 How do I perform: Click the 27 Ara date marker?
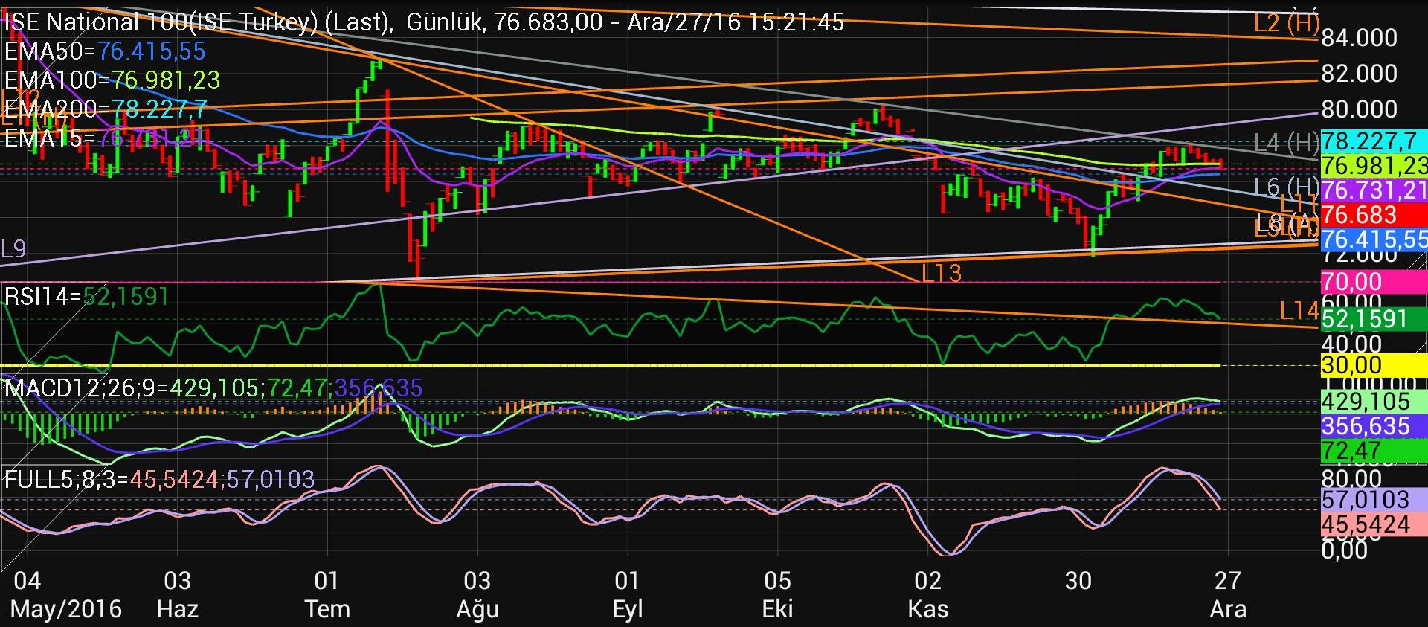pyautogui.click(x=1228, y=594)
